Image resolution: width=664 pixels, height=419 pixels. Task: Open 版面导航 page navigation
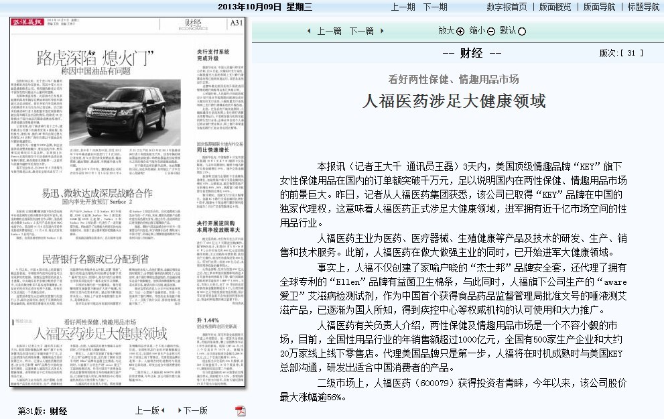click(599, 7)
